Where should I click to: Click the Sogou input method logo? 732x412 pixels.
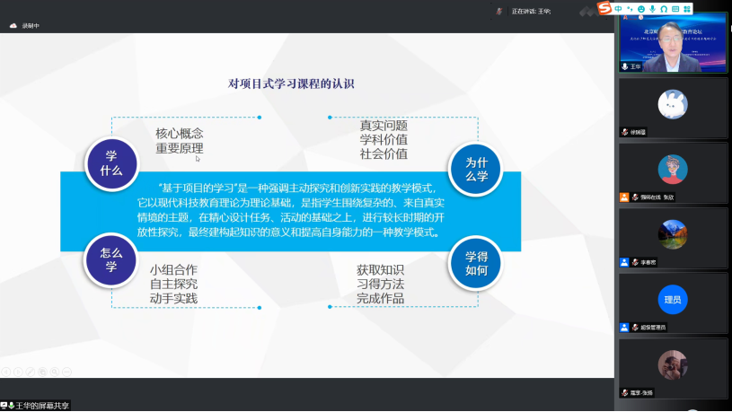click(x=604, y=8)
